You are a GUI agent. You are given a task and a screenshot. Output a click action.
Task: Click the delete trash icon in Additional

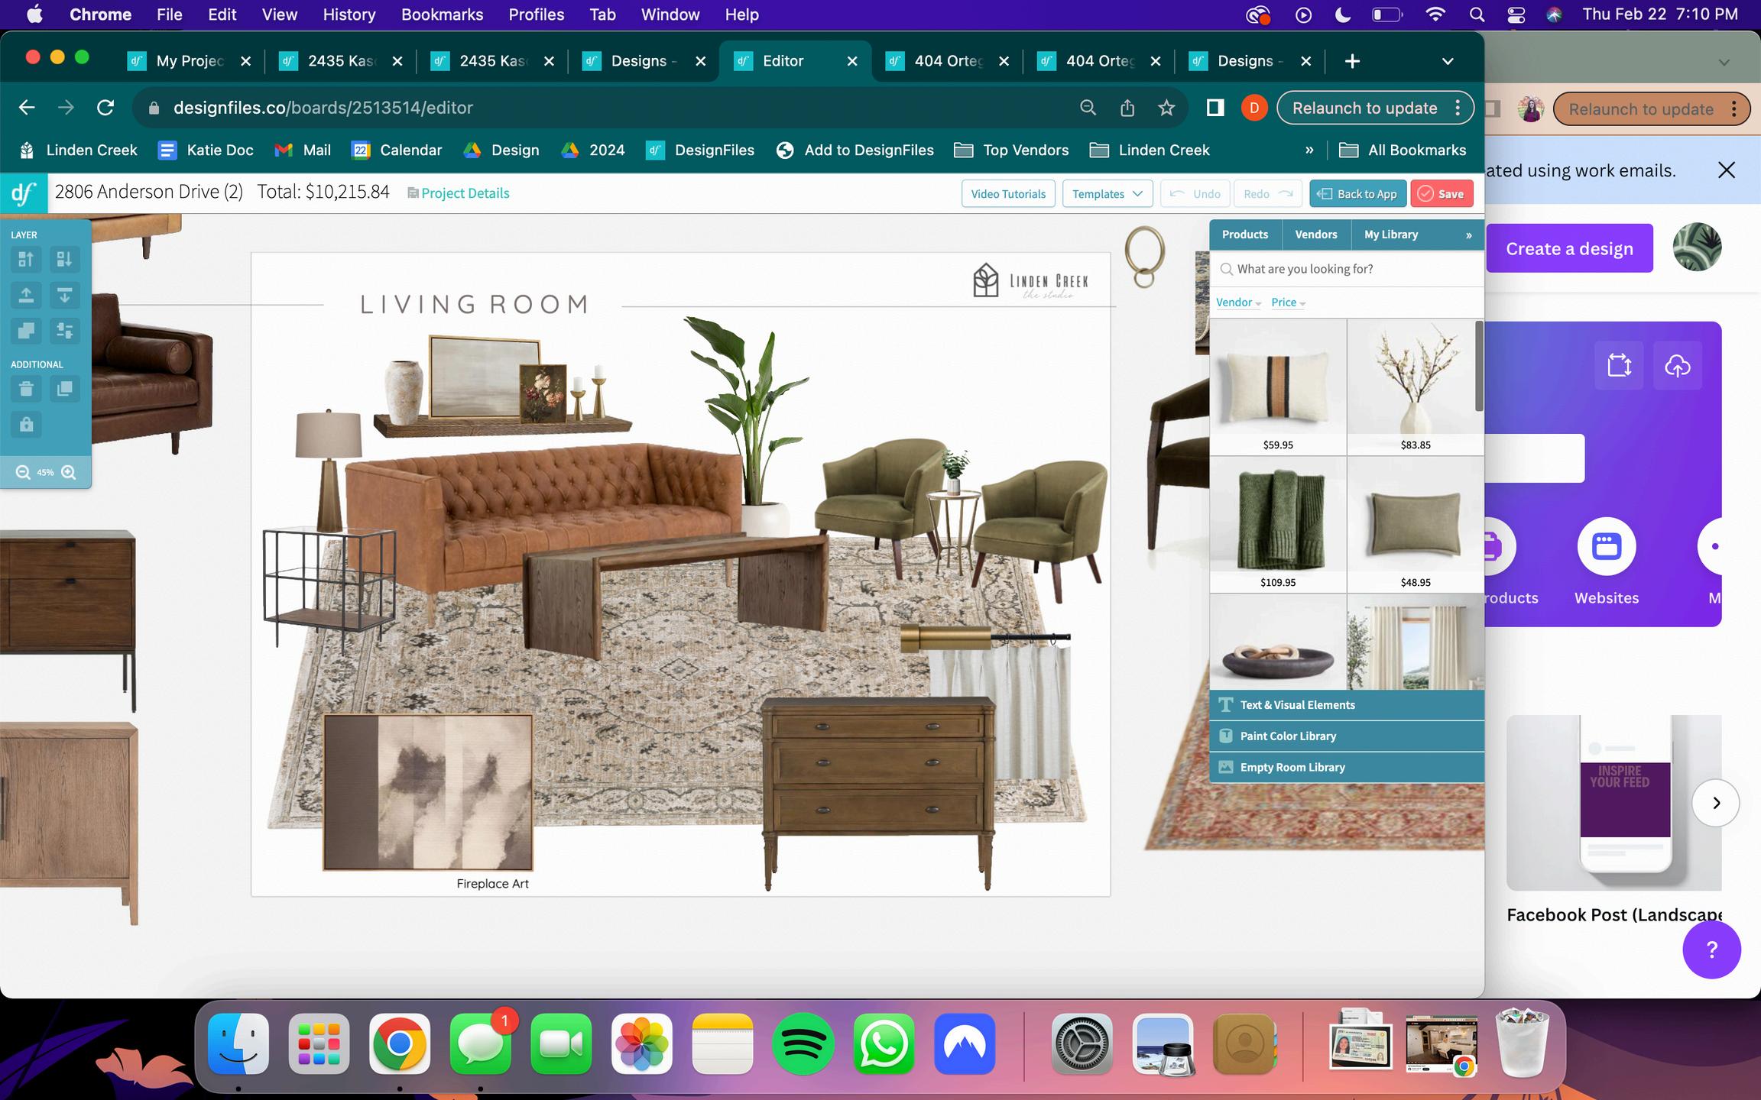point(26,389)
